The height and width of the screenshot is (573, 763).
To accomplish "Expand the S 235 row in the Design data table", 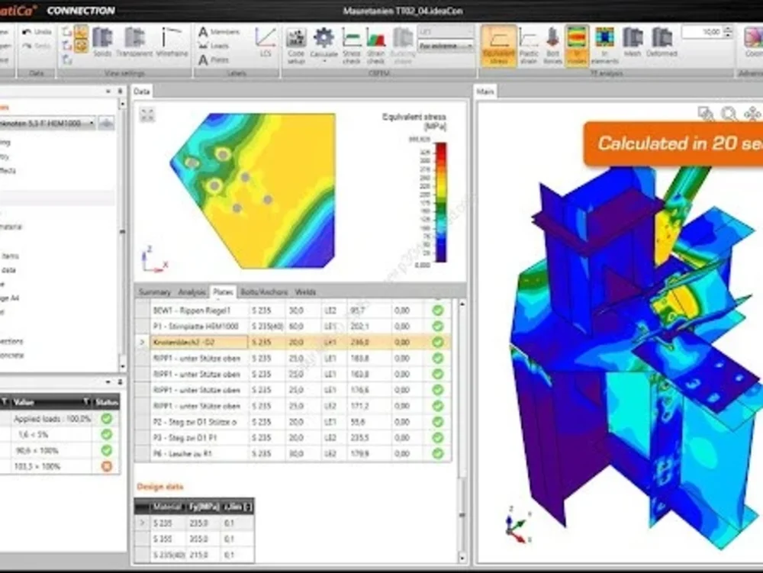I will (x=142, y=523).
